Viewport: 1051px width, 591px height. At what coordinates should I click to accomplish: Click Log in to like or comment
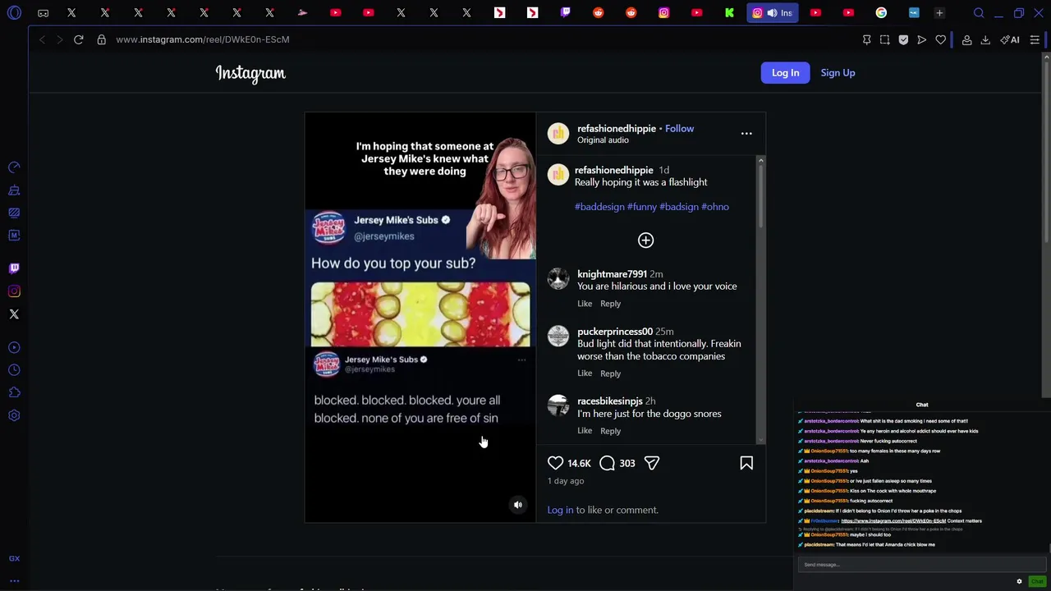[561, 511]
